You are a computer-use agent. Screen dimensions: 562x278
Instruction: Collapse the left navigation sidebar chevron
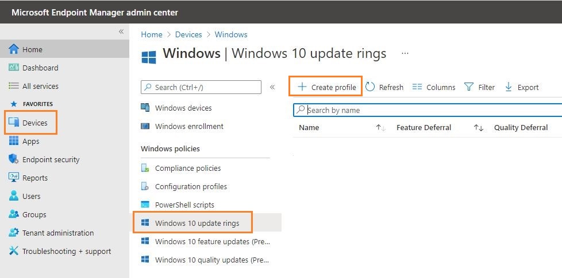tap(121, 32)
